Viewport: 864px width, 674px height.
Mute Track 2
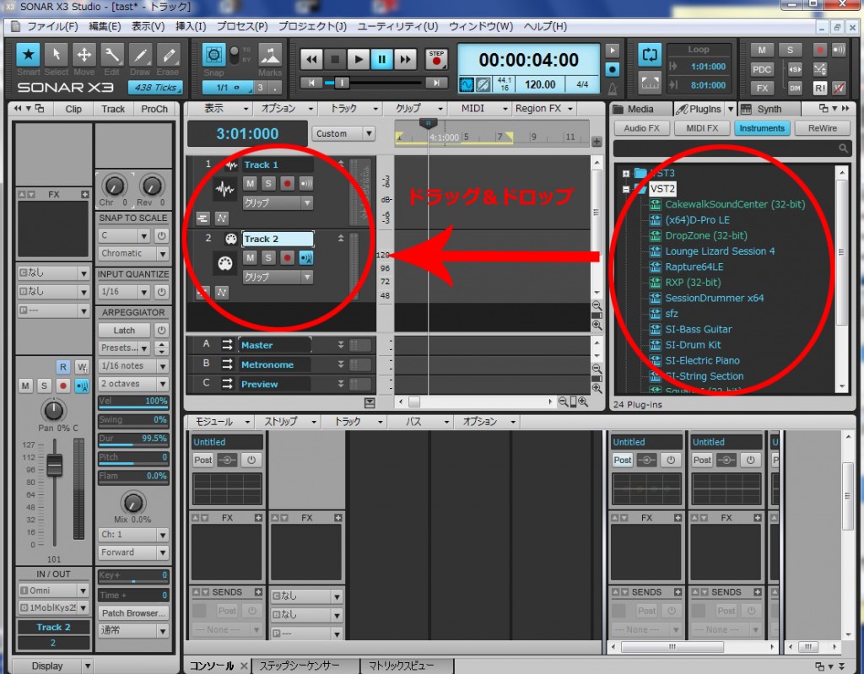(250, 257)
